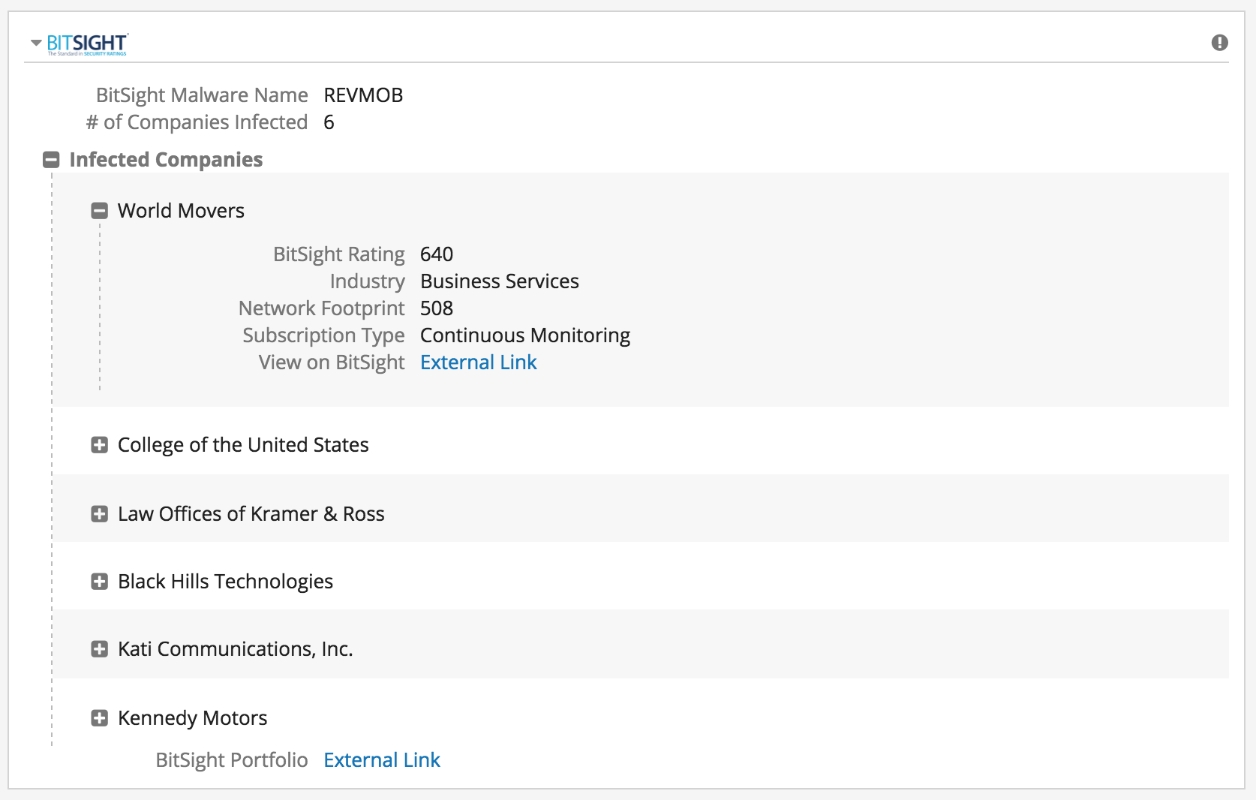The width and height of the screenshot is (1256, 800).
Task: Expand Black Hills Technologies with the plus icon
Action: pos(99,582)
